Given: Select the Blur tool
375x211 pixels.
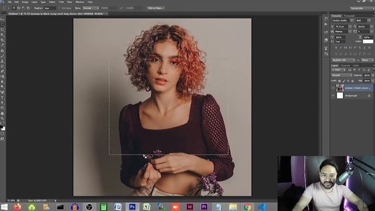Looking at the screenshot, I should 2,81.
